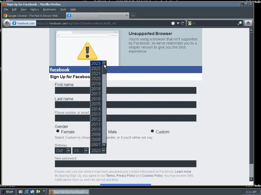
Task: Click the page vertical scrollbar thumb
Action: coord(251,97)
